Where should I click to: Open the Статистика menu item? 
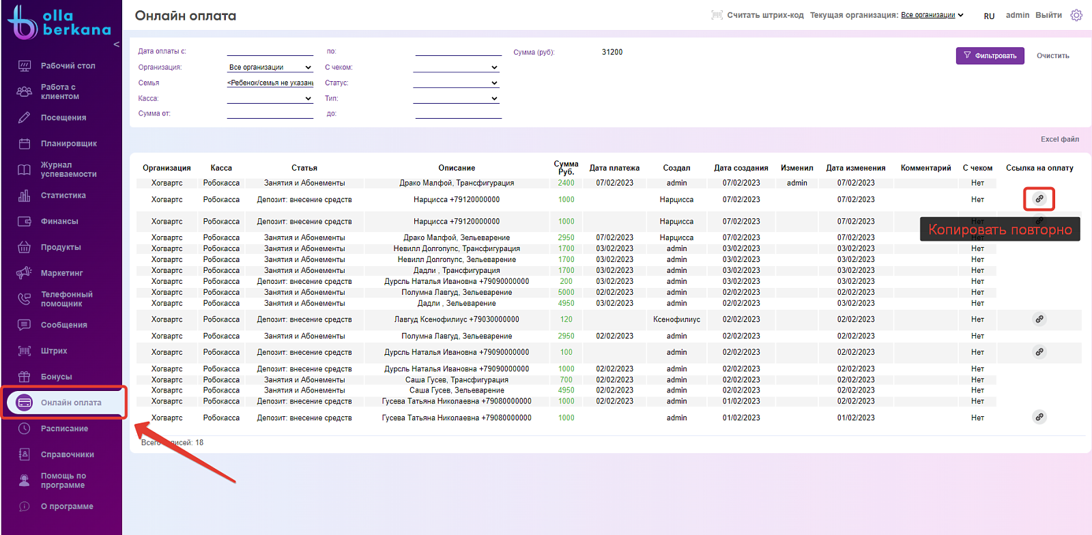click(x=63, y=195)
